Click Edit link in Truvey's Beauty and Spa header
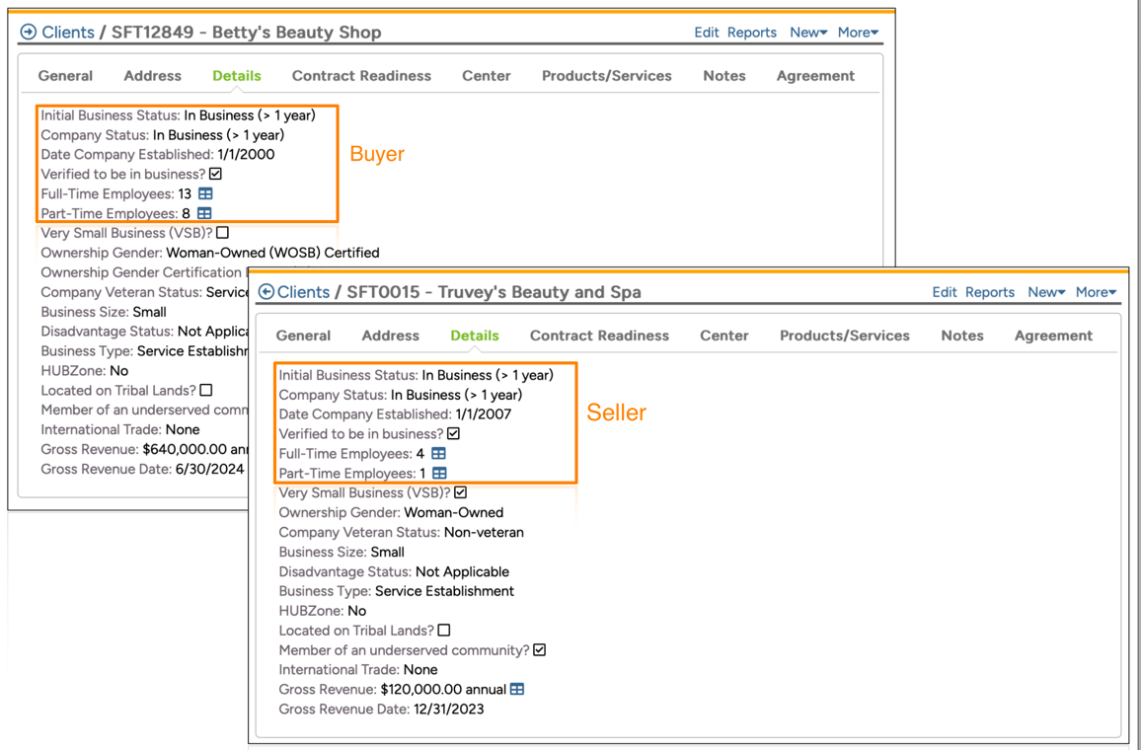Viewport: 1141px width, 750px height. point(945,292)
